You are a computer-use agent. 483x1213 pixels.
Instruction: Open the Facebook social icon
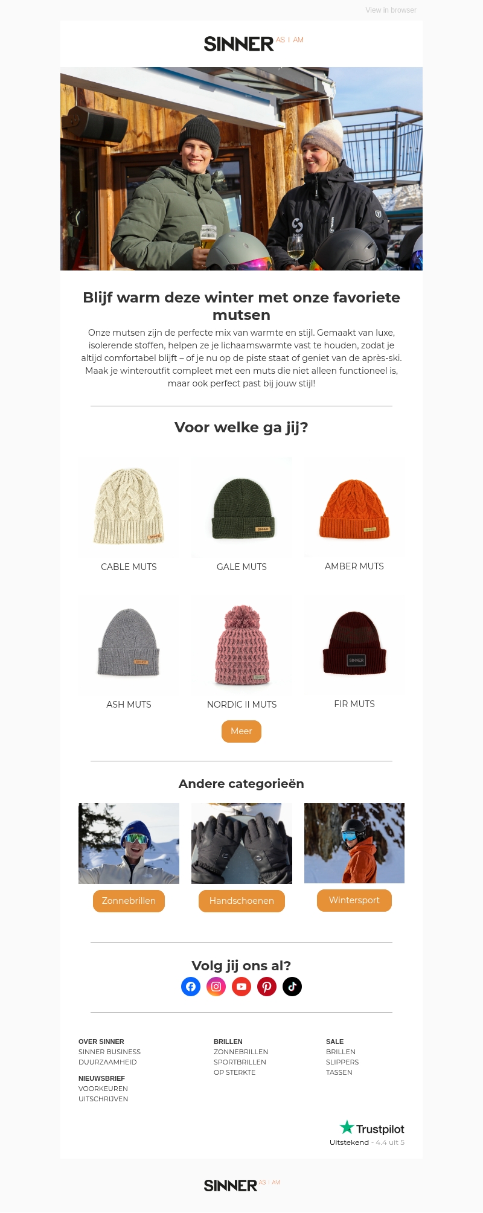(191, 987)
